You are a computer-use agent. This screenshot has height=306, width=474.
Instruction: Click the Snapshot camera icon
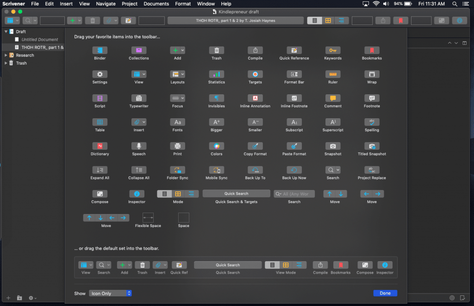coord(332,146)
